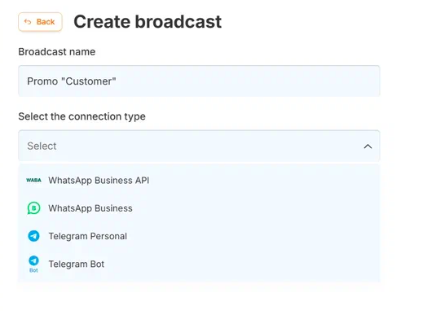
Task: Click the WhatsApp Business bubble icon
Action: tap(33, 208)
